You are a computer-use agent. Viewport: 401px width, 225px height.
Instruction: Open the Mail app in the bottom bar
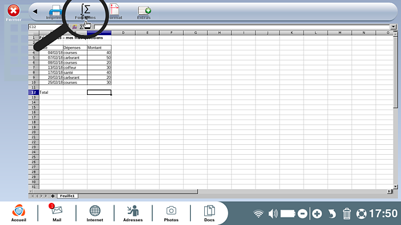click(57, 213)
